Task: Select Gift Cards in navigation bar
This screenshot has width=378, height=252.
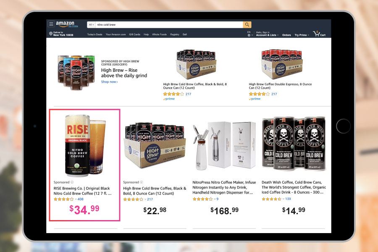Action: click(134, 34)
